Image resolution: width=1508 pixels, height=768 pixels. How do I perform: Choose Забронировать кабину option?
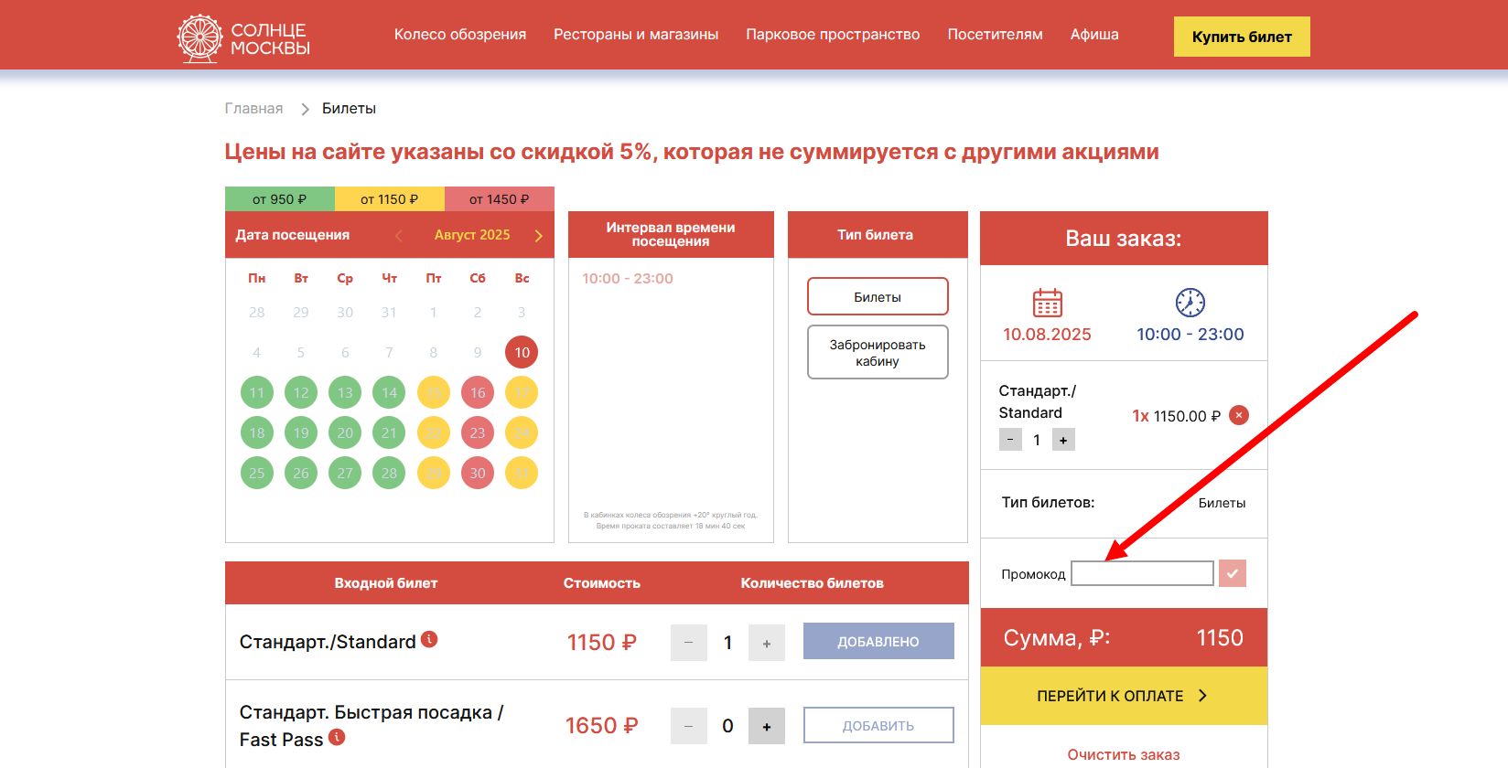pyautogui.click(x=878, y=352)
